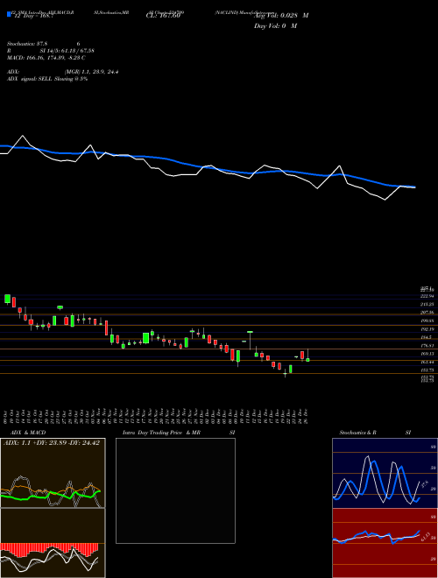Click the 169.13 price axis label
This screenshot has height=578, width=438.
point(428,354)
